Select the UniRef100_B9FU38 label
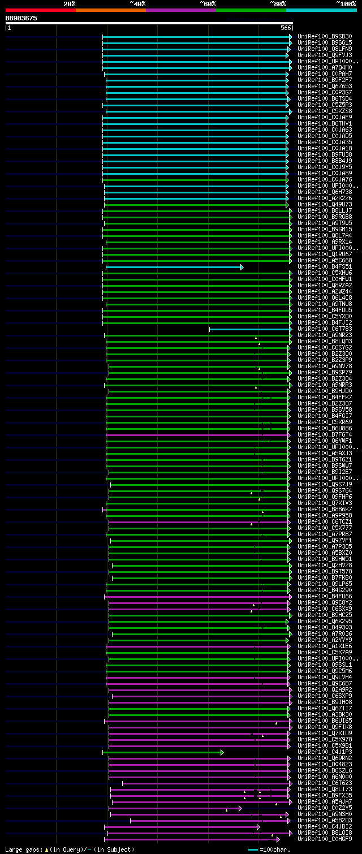362x854 pixels. tap(325, 155)
